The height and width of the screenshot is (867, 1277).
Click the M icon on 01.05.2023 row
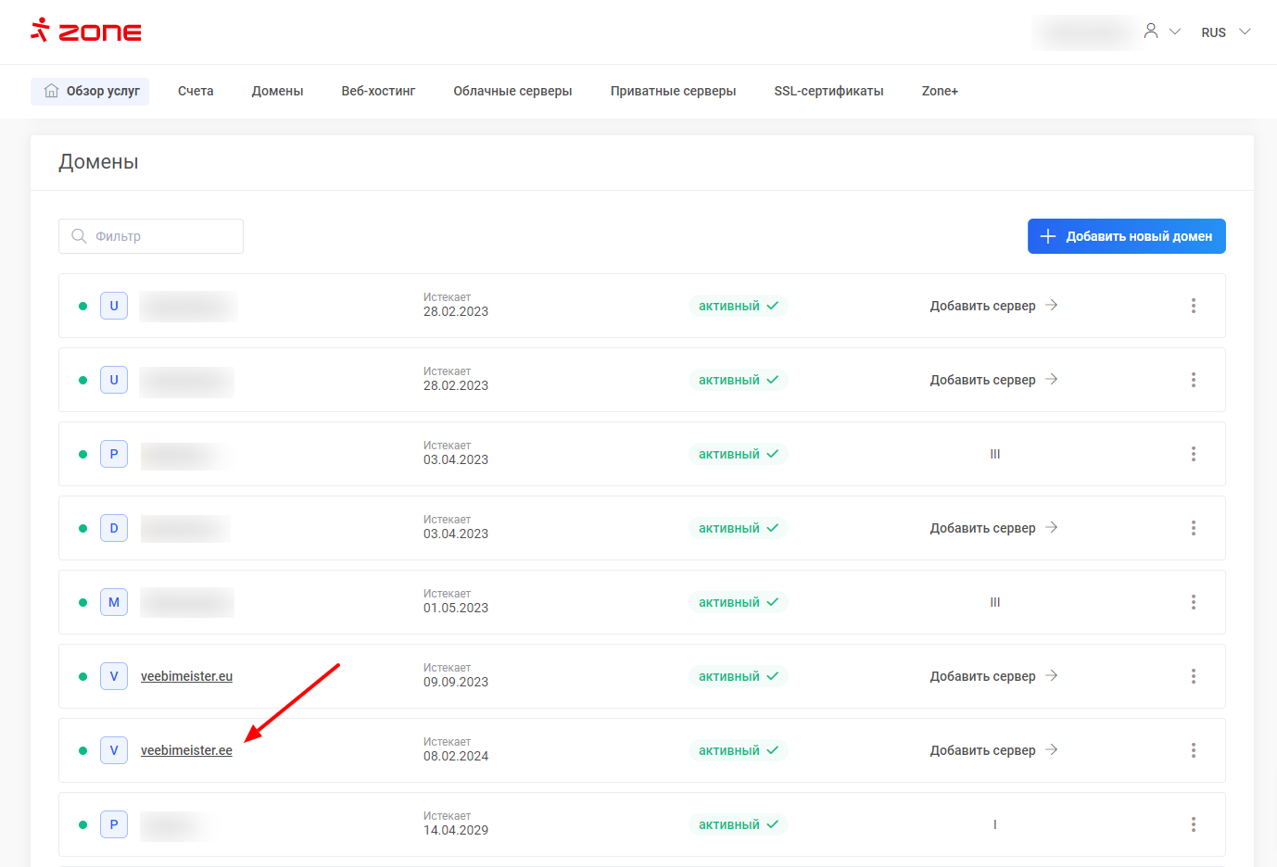(x=114, y=602)
